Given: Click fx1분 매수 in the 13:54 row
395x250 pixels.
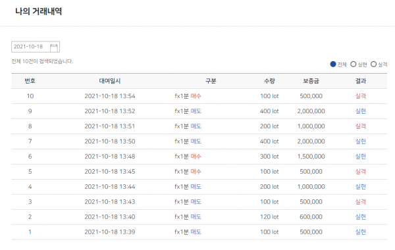Looking at the screenshot, I should [188, 96].
